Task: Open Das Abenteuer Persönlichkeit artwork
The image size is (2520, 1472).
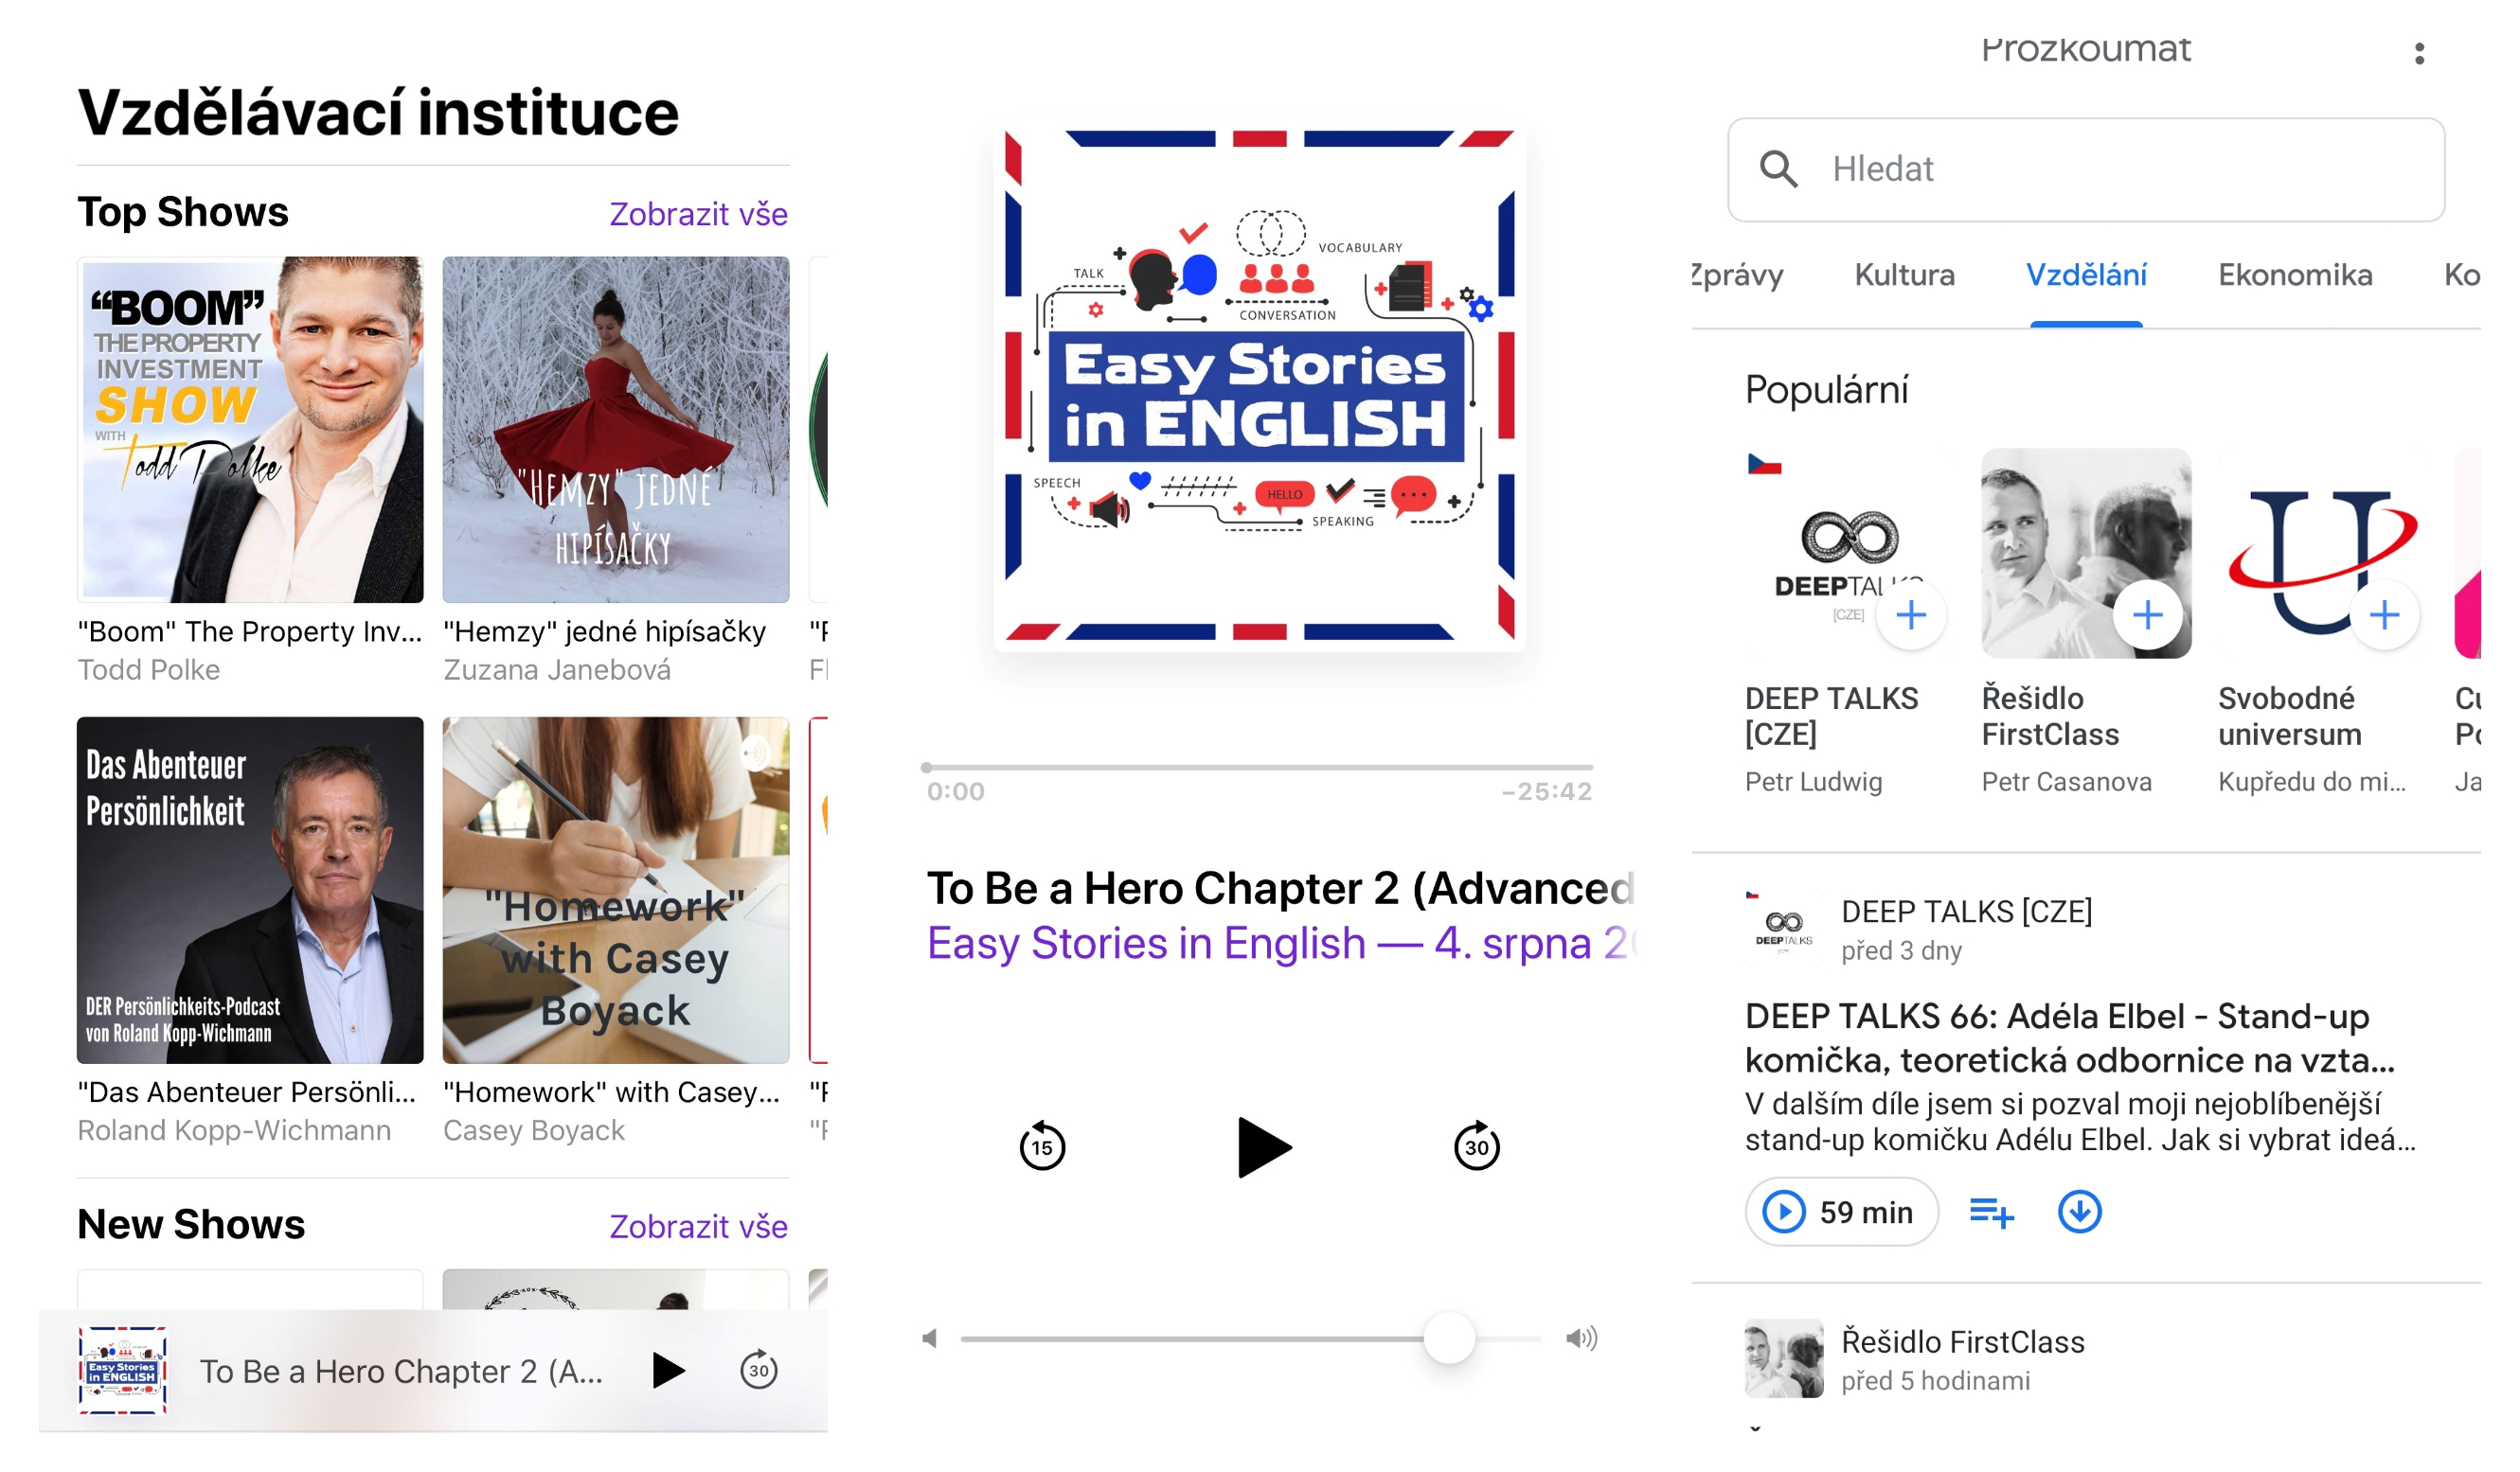Action: pos(250,891)
